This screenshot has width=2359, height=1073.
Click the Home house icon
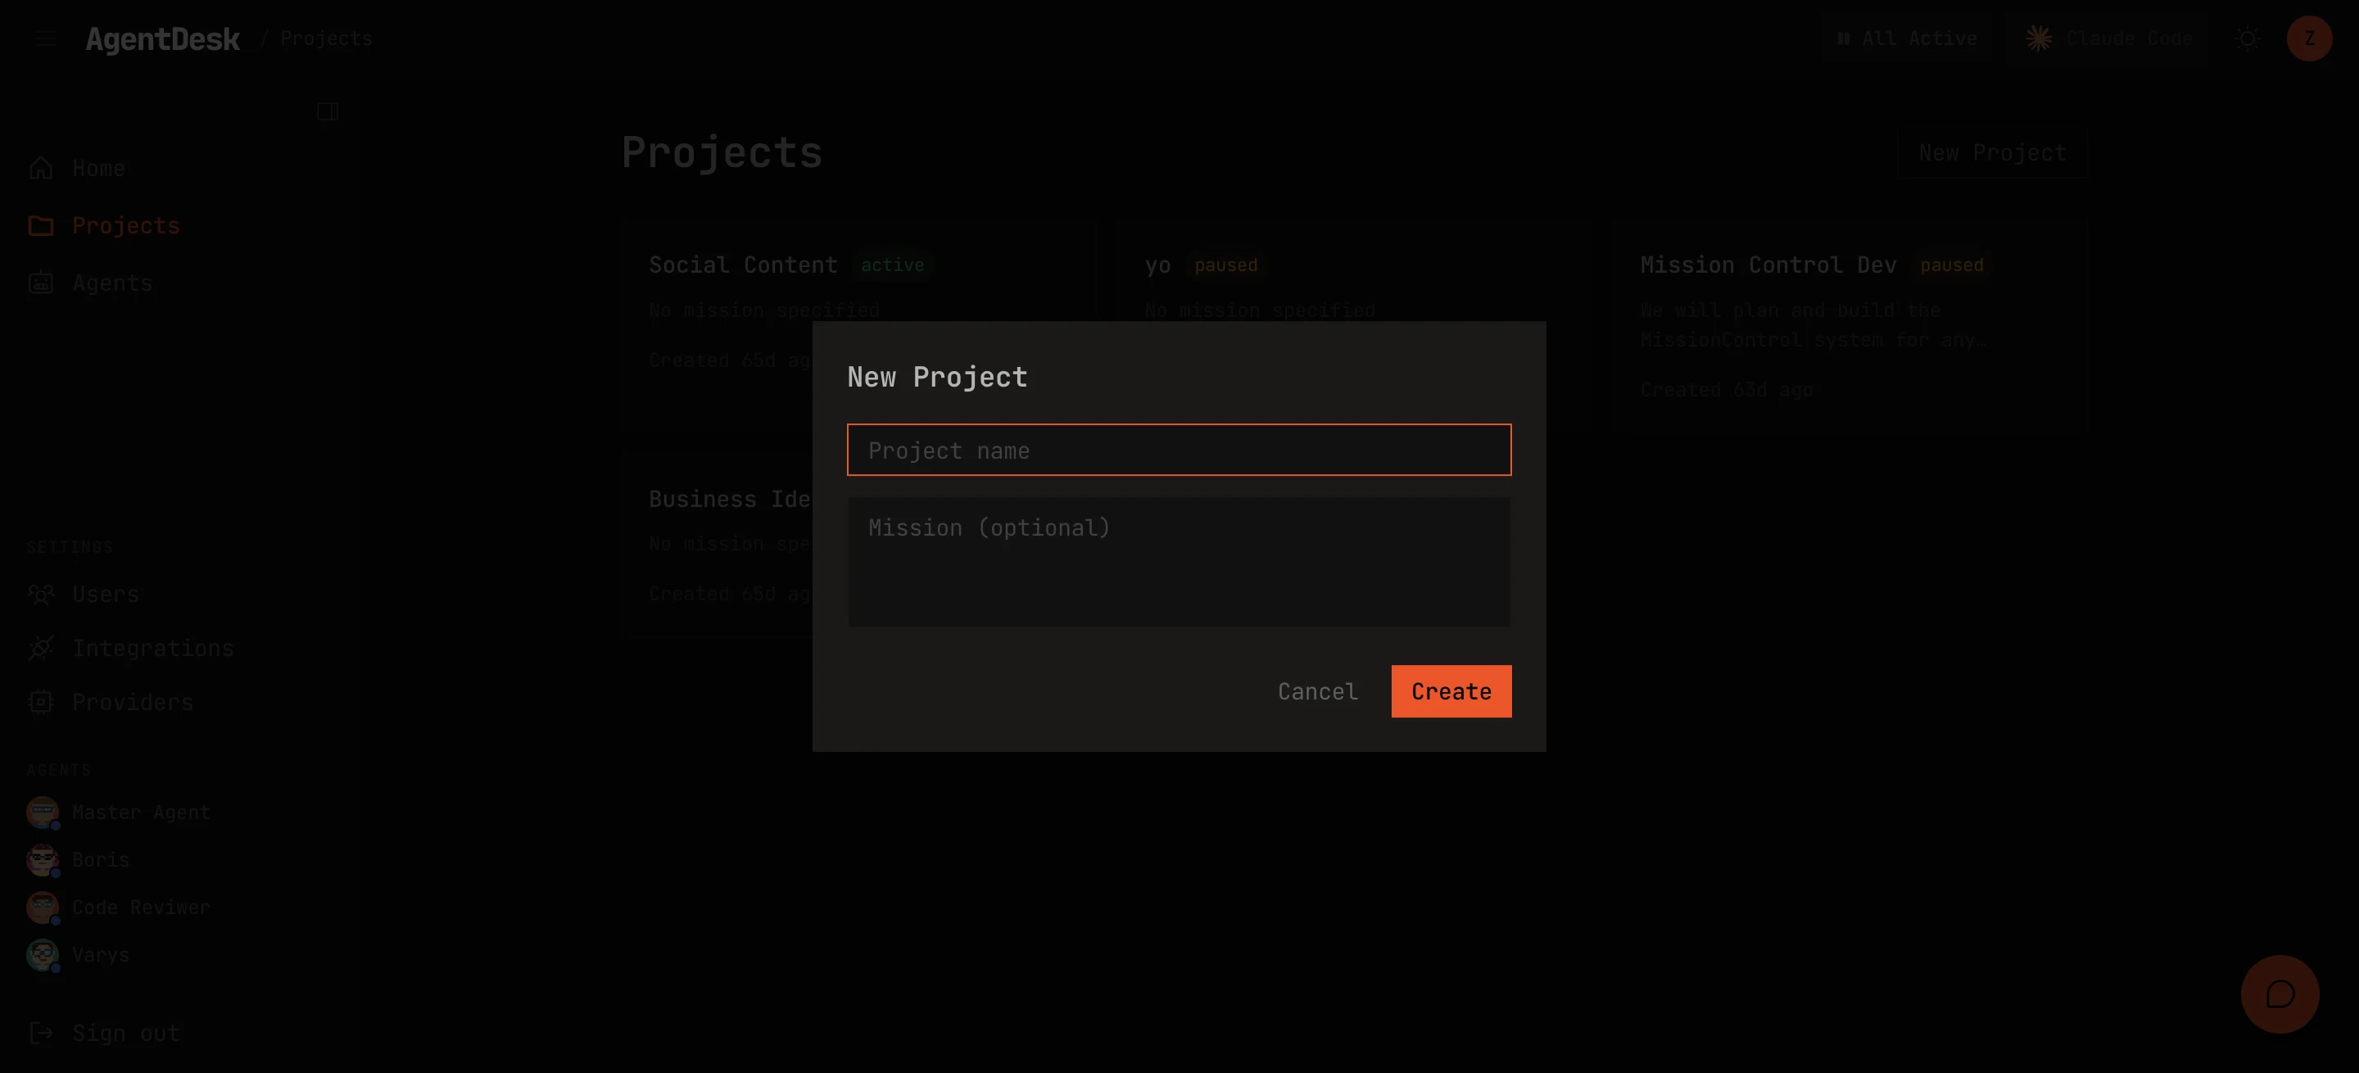41,169
